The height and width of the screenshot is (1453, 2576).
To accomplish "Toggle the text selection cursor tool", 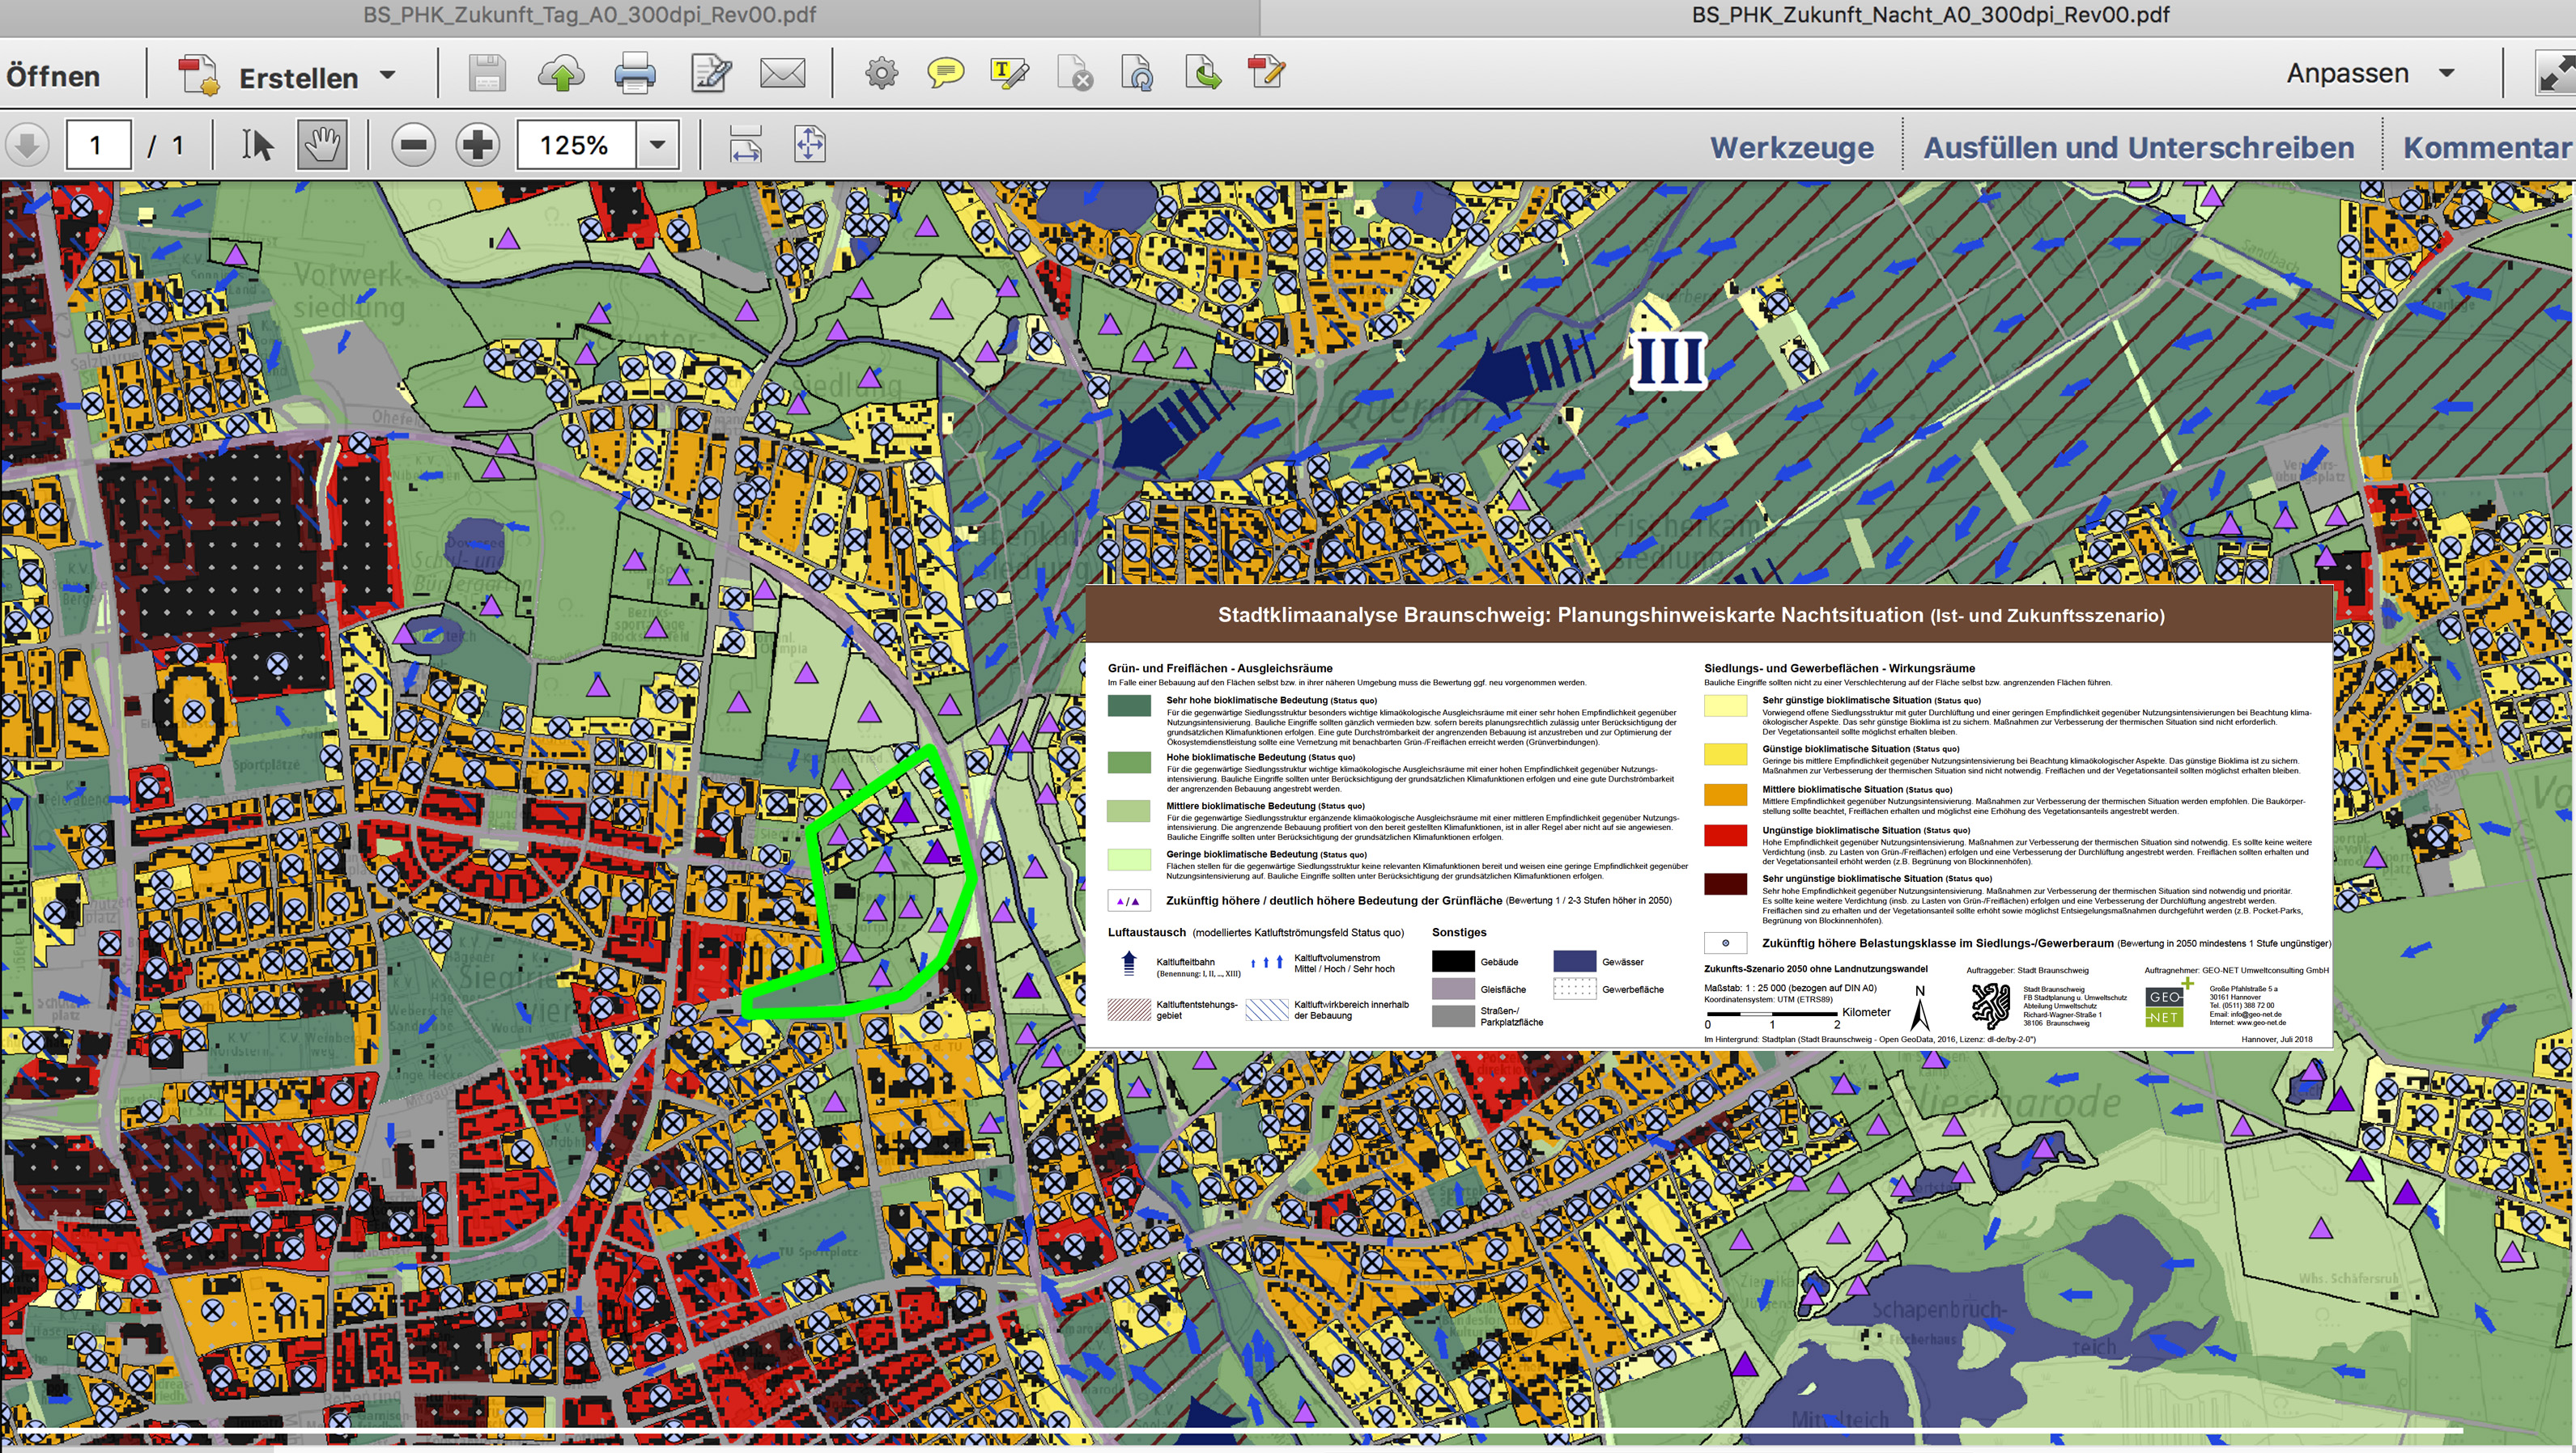I will pyautogui.click(x=257, y=145).
